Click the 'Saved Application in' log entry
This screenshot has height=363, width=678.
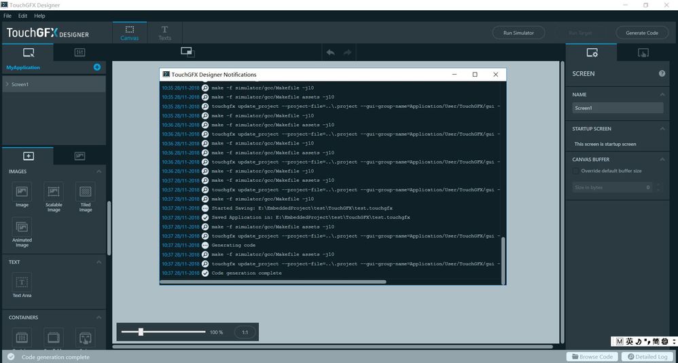311,218
